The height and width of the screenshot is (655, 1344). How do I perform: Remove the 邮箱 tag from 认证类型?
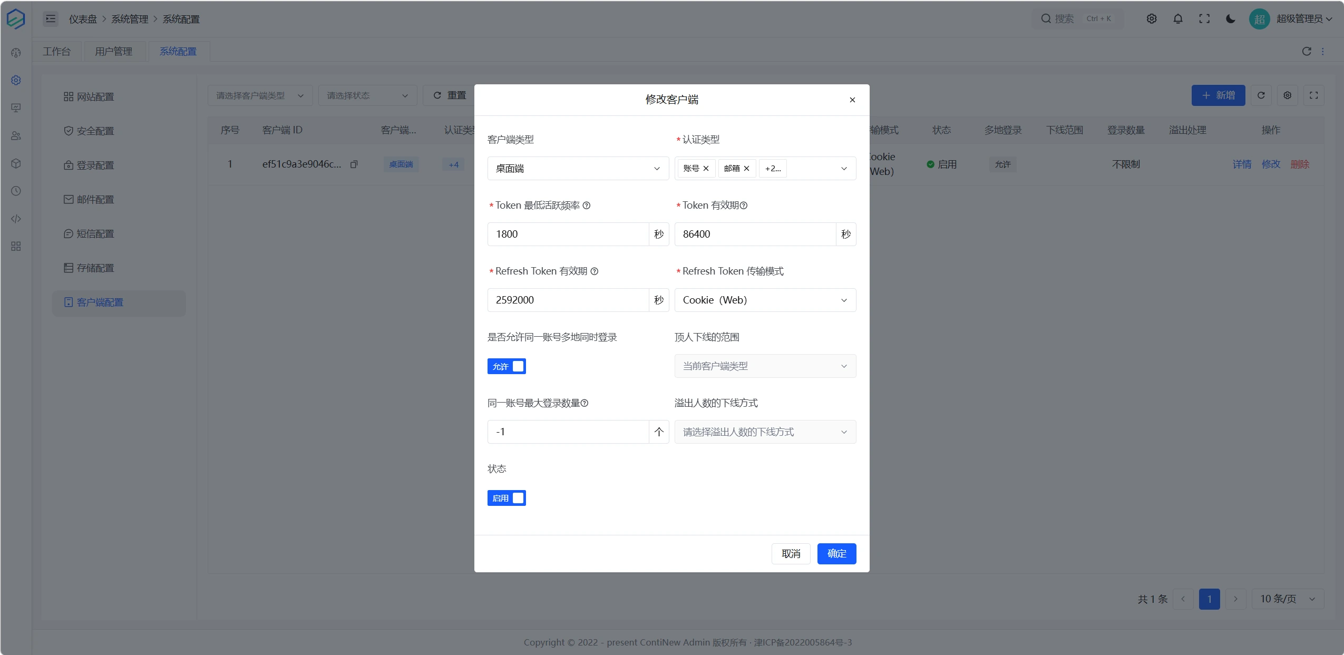click(x=747, y=169)
